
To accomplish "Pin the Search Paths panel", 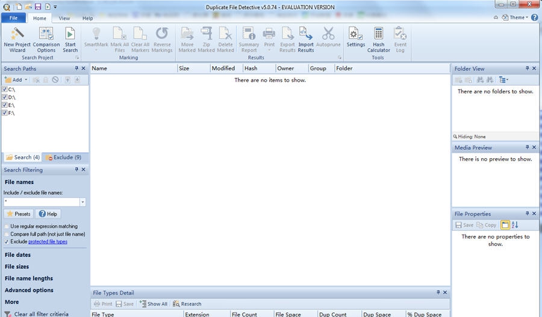I will tap(76, 69).
